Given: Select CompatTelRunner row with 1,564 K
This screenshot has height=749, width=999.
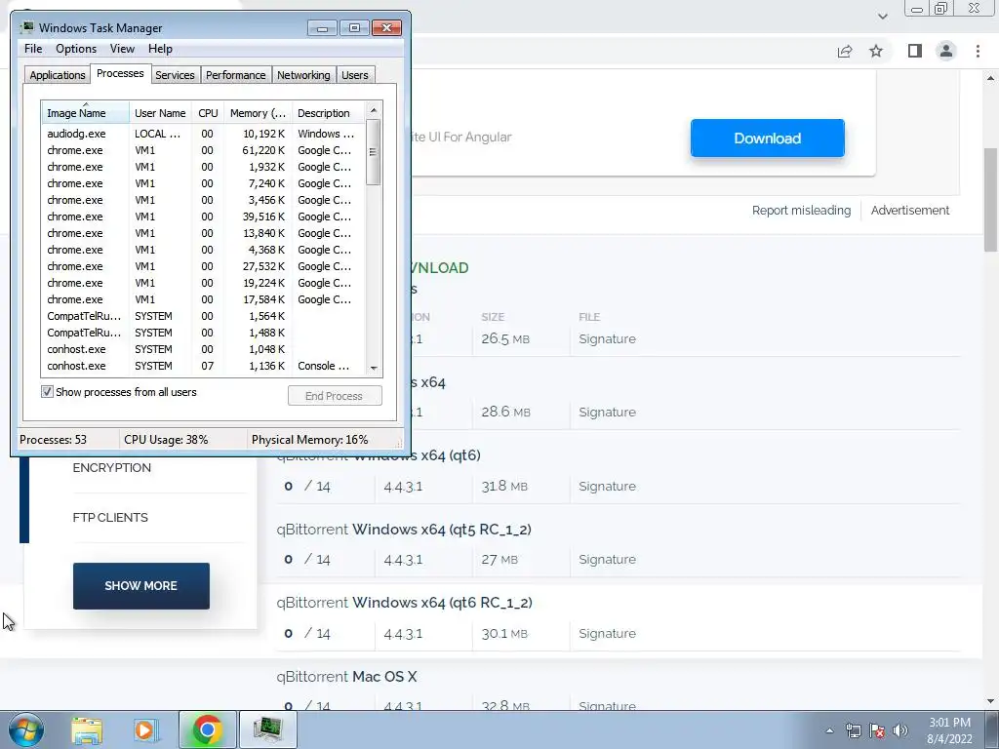Looking at the screenshot, I should pyautogui.click(x=203, y=316).
